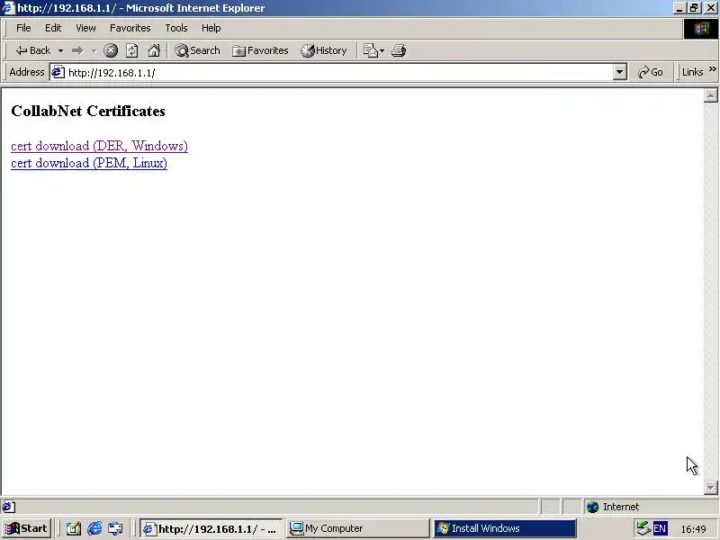The width and height of the screenshot is (720, 540).
Task: Open the Tools menu
Action: pos(176,28)
